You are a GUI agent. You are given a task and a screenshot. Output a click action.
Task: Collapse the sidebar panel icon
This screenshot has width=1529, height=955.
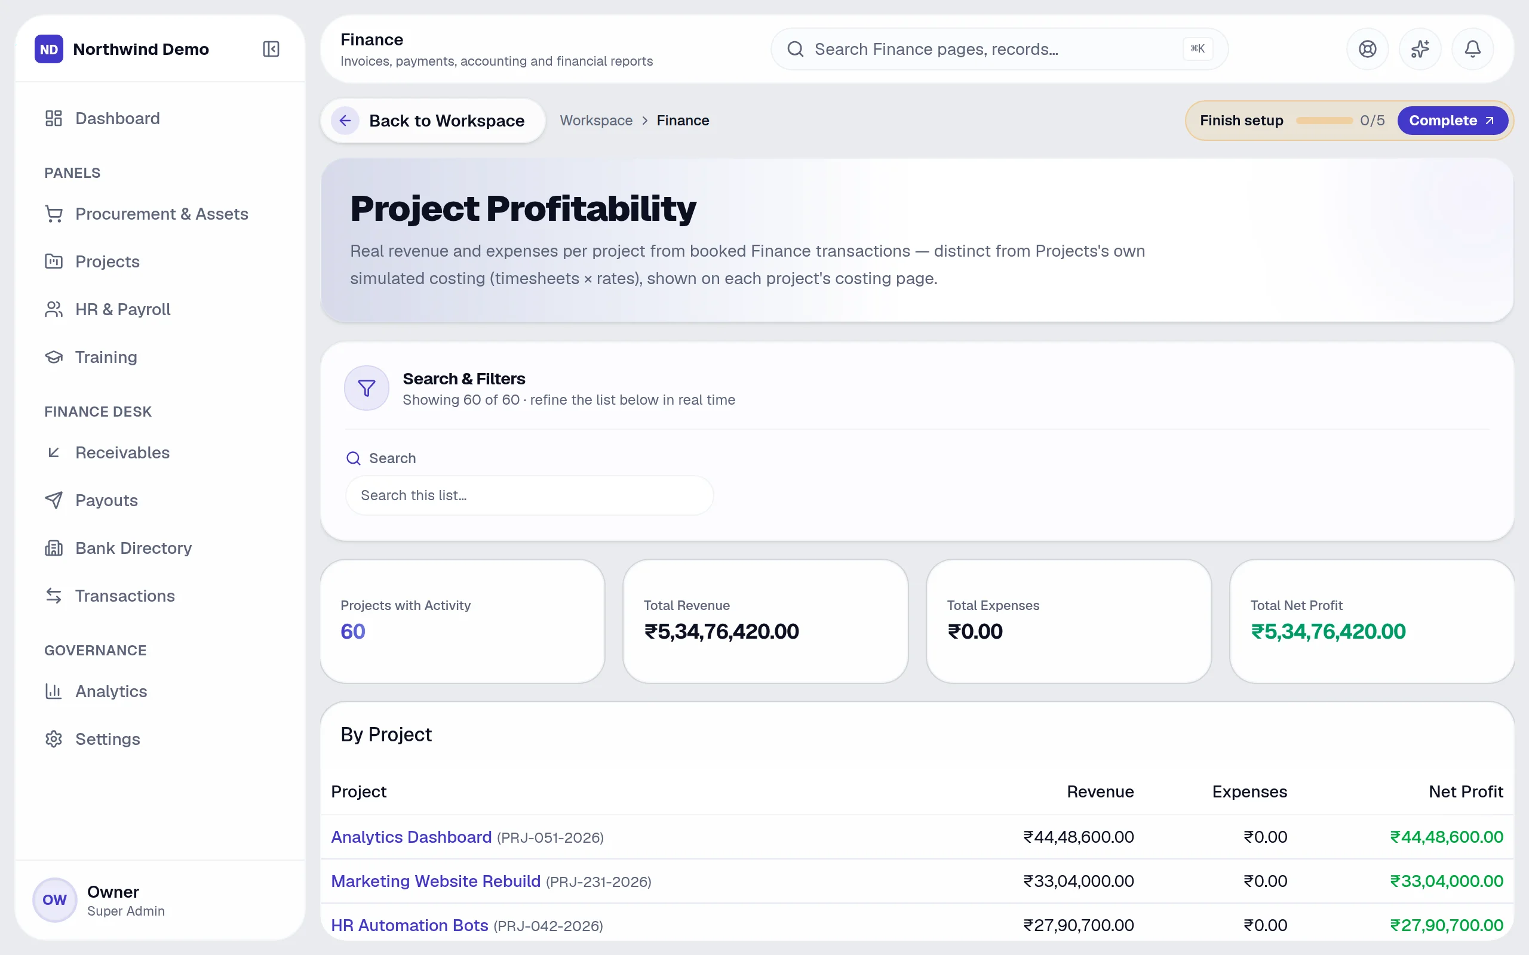[271, 50]
